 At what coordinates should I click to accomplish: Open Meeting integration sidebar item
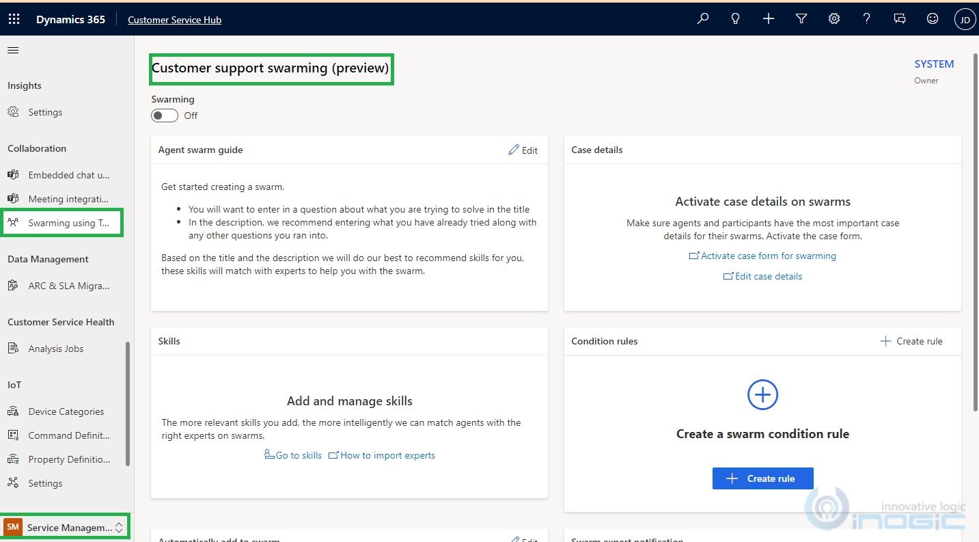click(68, 199)
